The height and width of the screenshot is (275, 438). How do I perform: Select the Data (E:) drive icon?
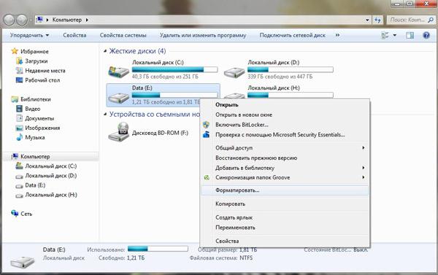pos(118,98)
